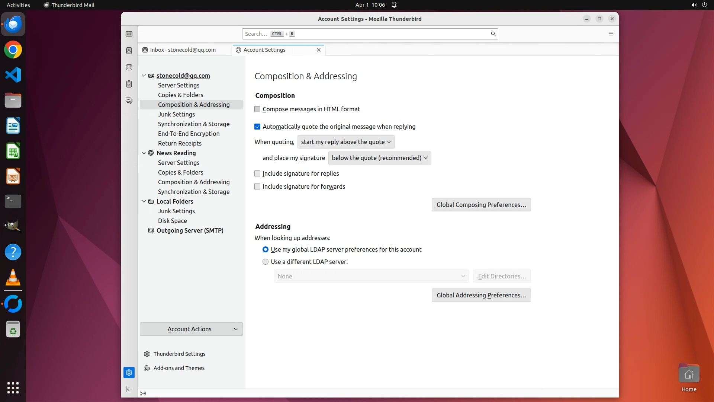
Task: Open the signature placement dropdown
Action: 379,158
